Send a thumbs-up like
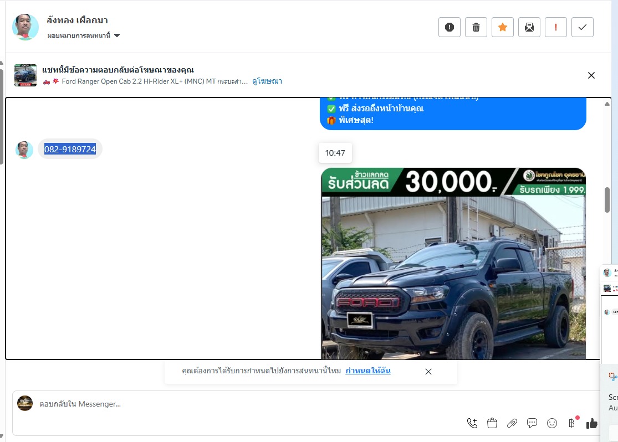This screenshot has height=442, width=618. [592, 423]
